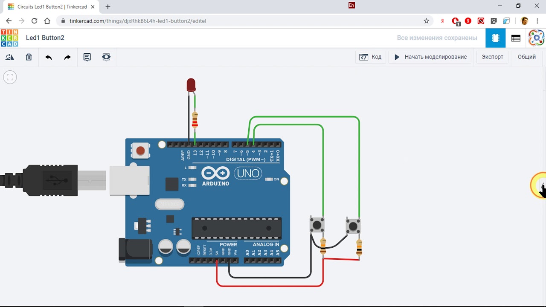Start simulation with Начать моделирование

point(430,57)
